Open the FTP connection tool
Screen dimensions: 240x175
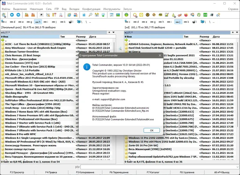(x=75, y=15)
